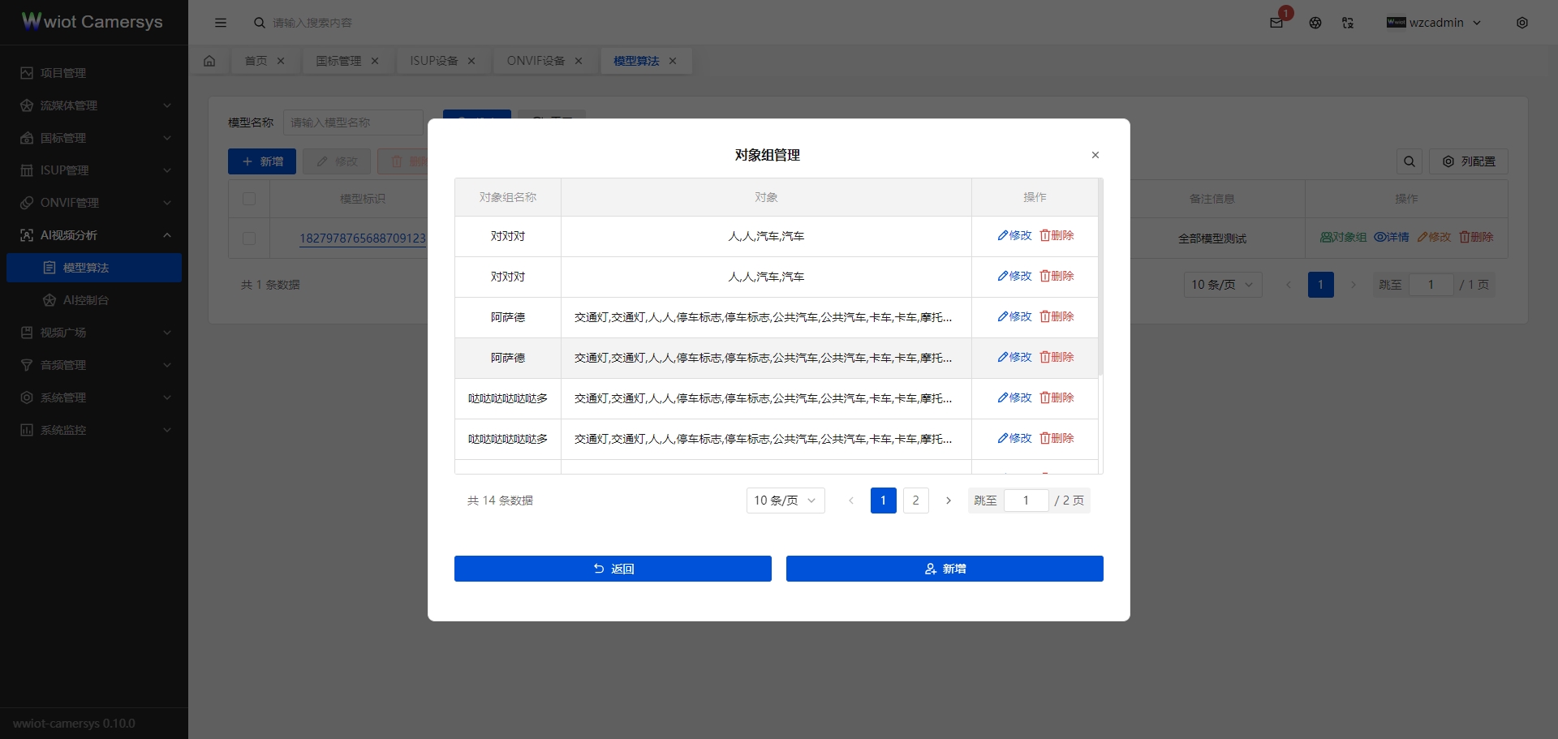Check the header checkbox to select all rows
Screen dimensions: 1558x739
[x=249, y=199]
